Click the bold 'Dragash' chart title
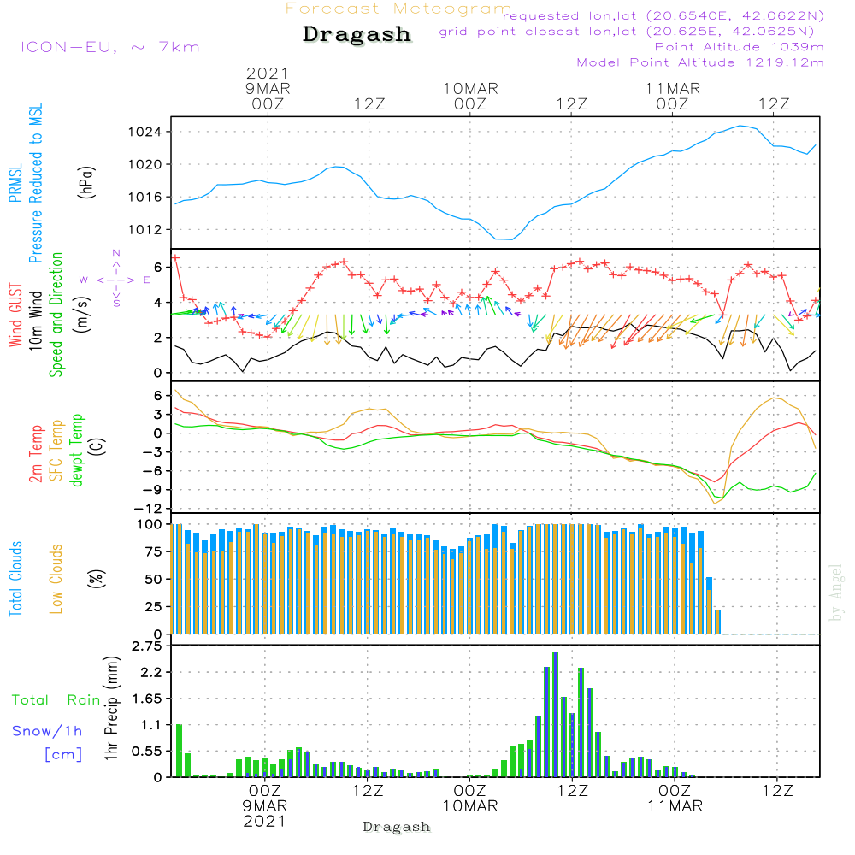Image resolution: width=855 pixels, height=855 pixels. click(357, 34)
